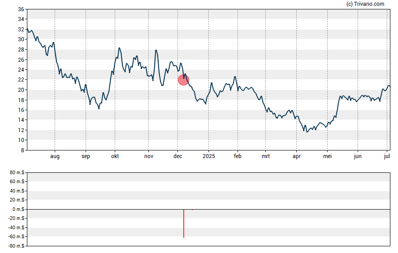Select the 'jul' month label
Screen dimensions: 398x253
[387, 156]
